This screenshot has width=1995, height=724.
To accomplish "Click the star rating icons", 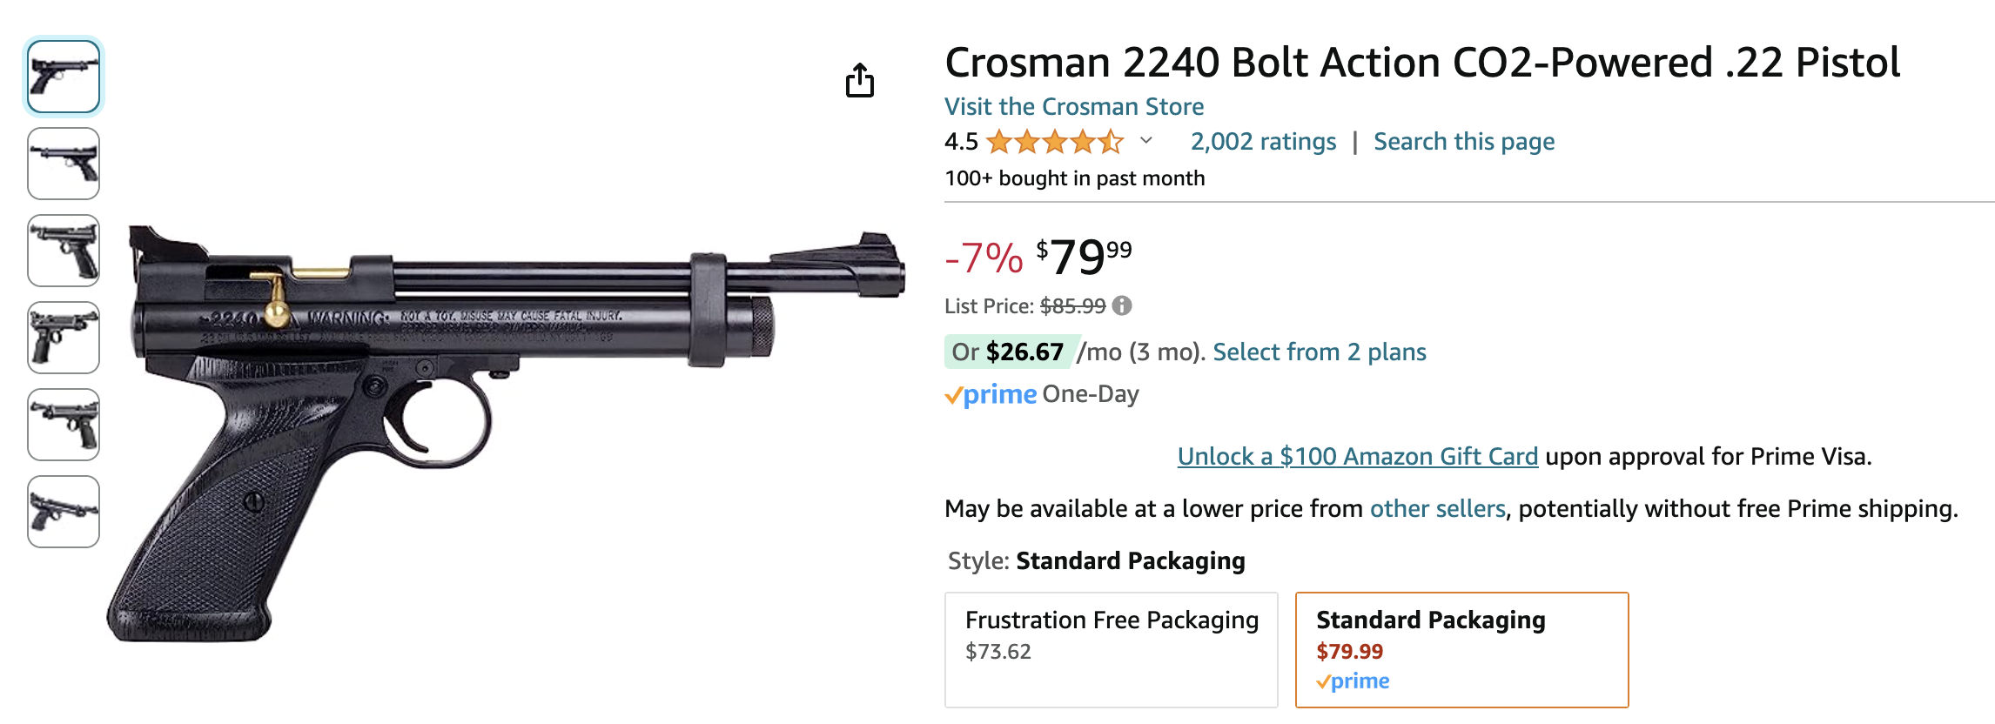I will tap(1055, 141).
